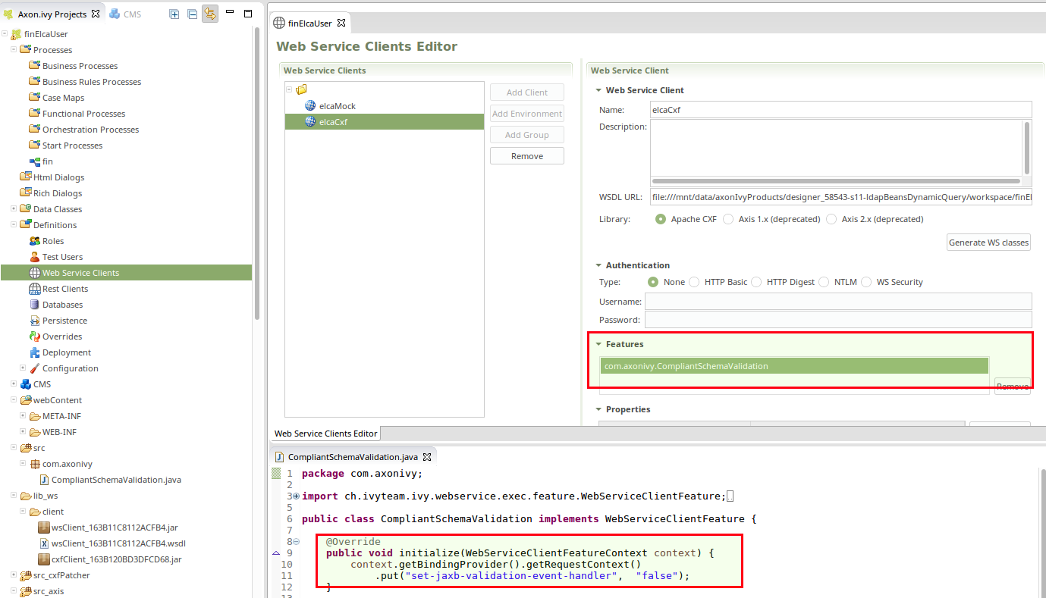This screenshot has height=598, width=1046.
Task: Click wsClient_163B11C8112ACFB4.jar file icon
Action: [x=44, y=528]
